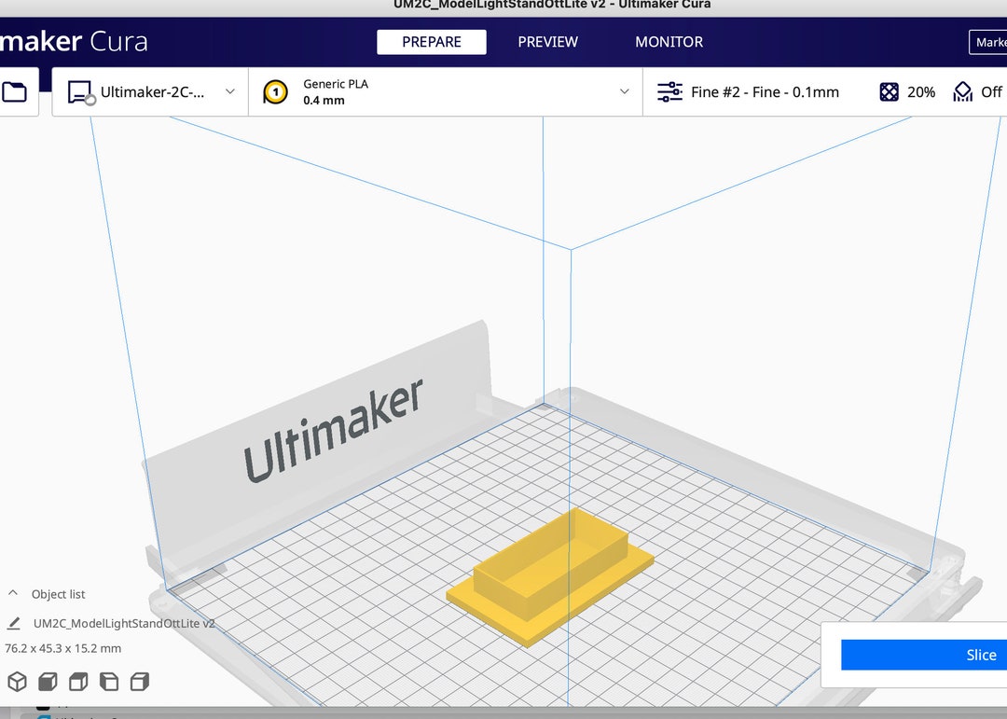Click the support settings icon showing Off

(961, 91)
